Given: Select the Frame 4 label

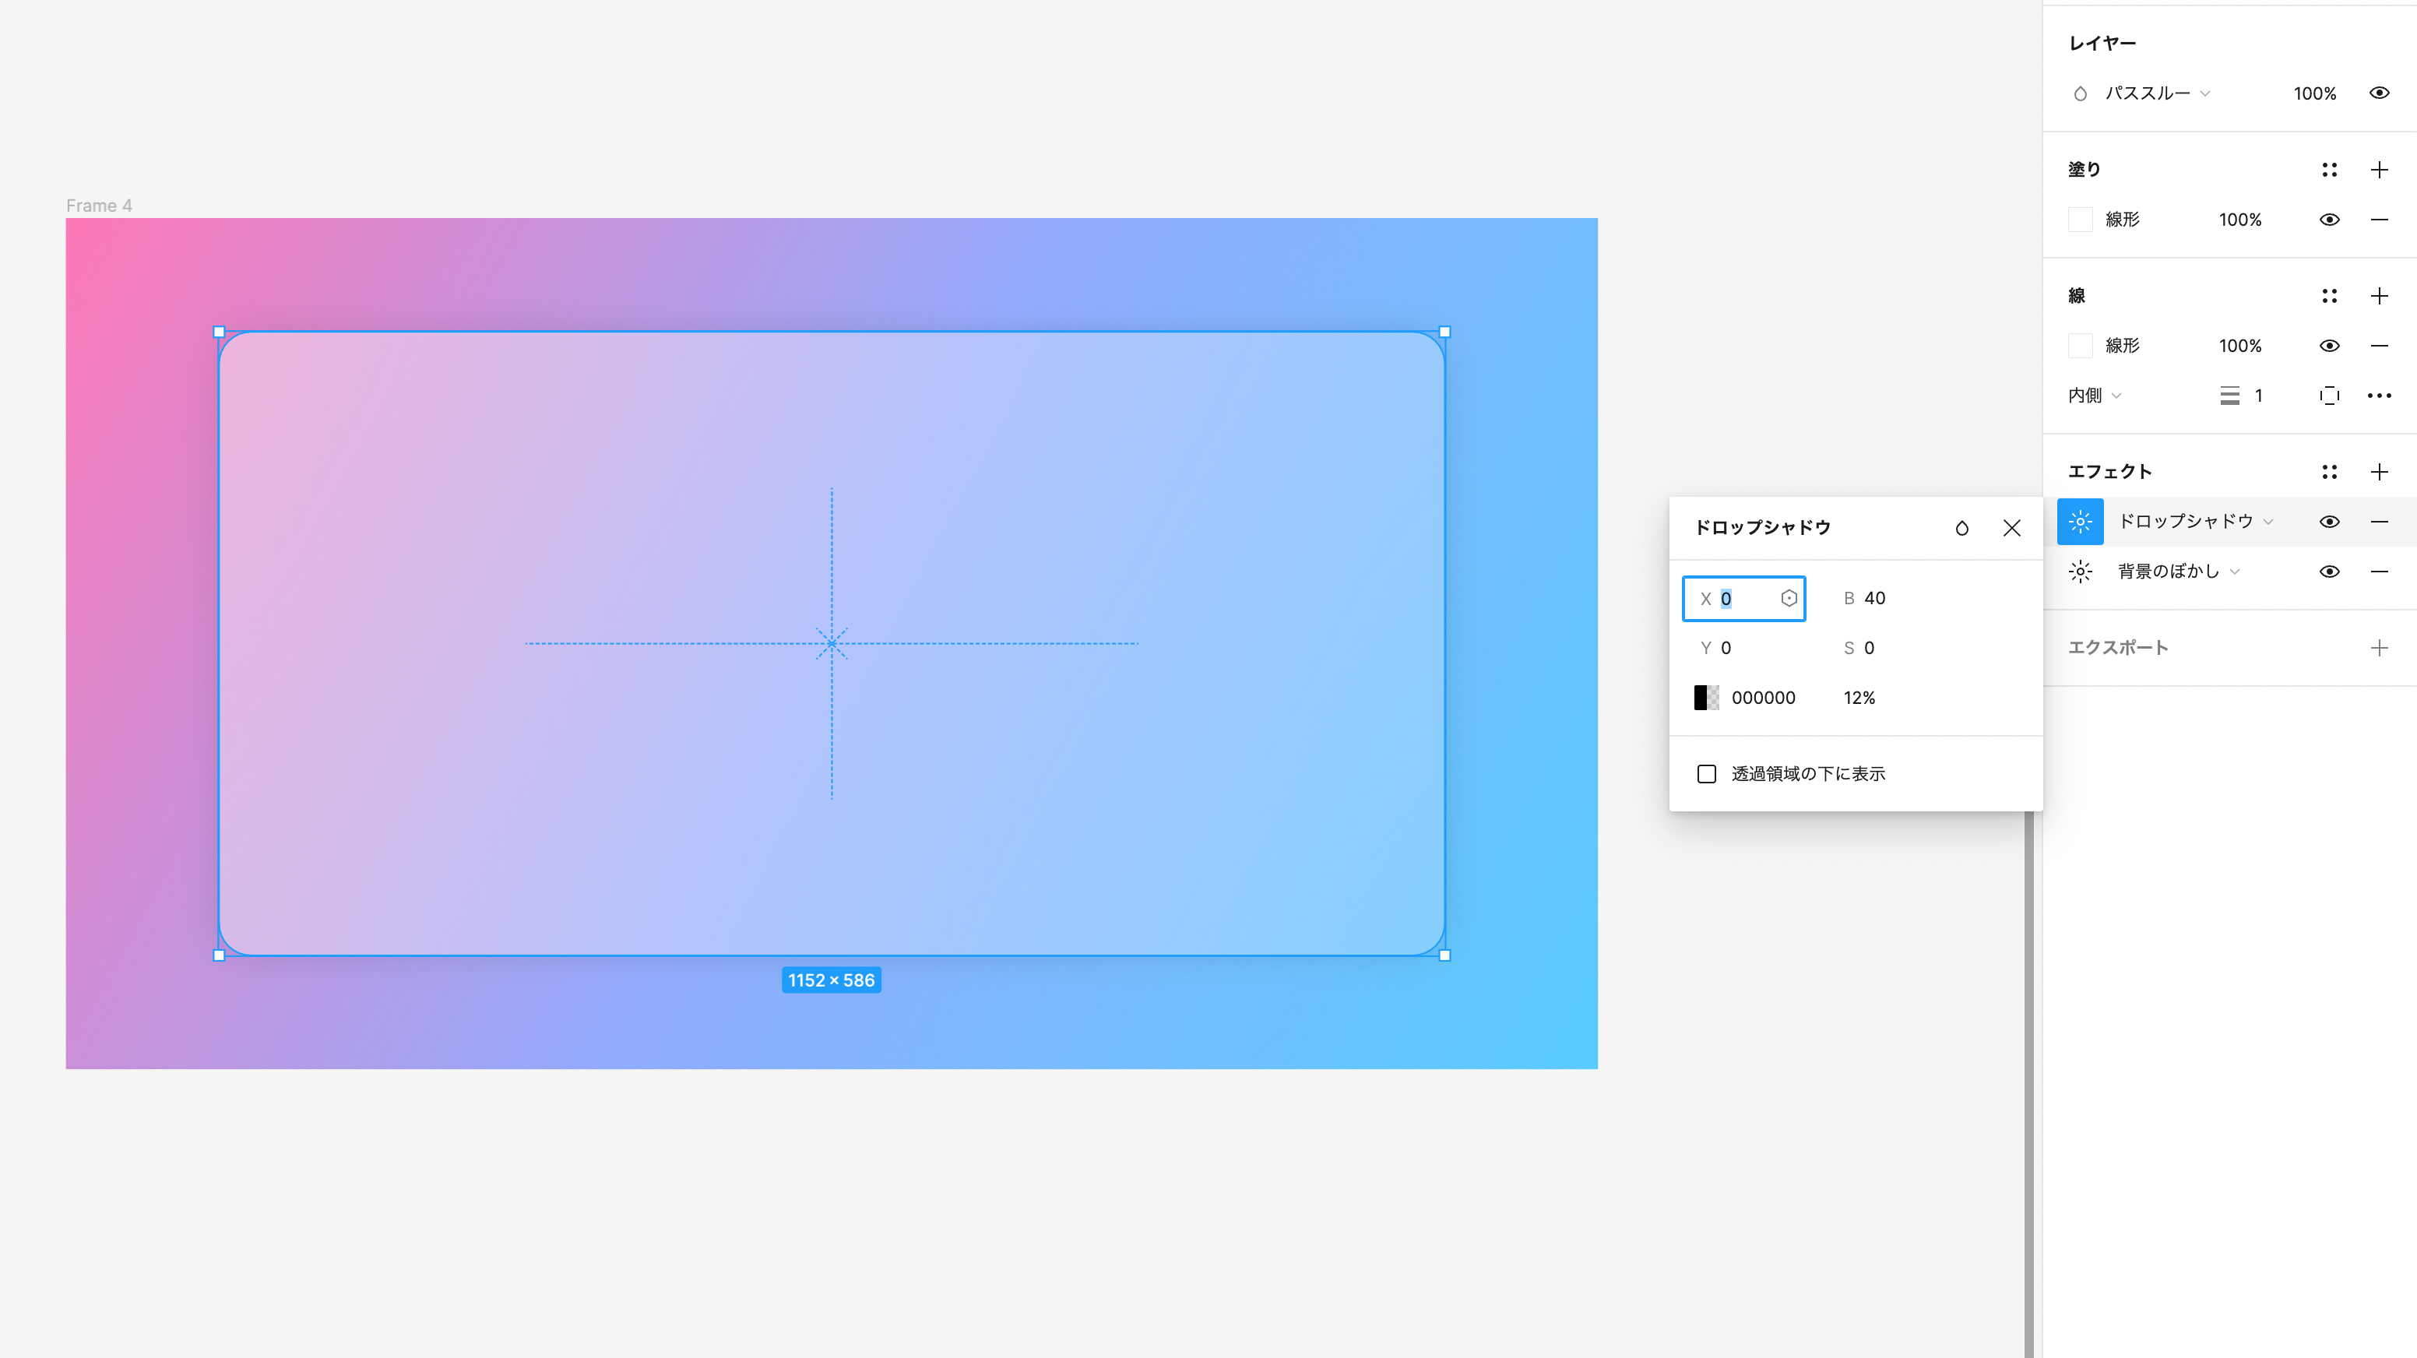Looking at the screenshot, I should tap(99, 206).
